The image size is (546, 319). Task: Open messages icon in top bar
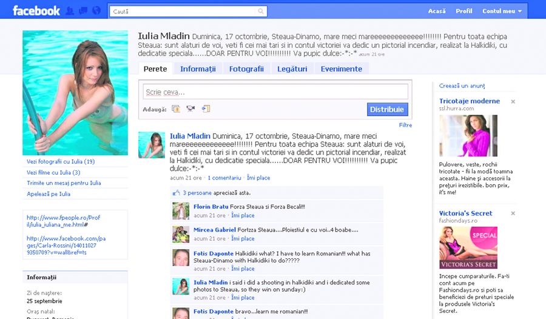click(x=83, y=11)
